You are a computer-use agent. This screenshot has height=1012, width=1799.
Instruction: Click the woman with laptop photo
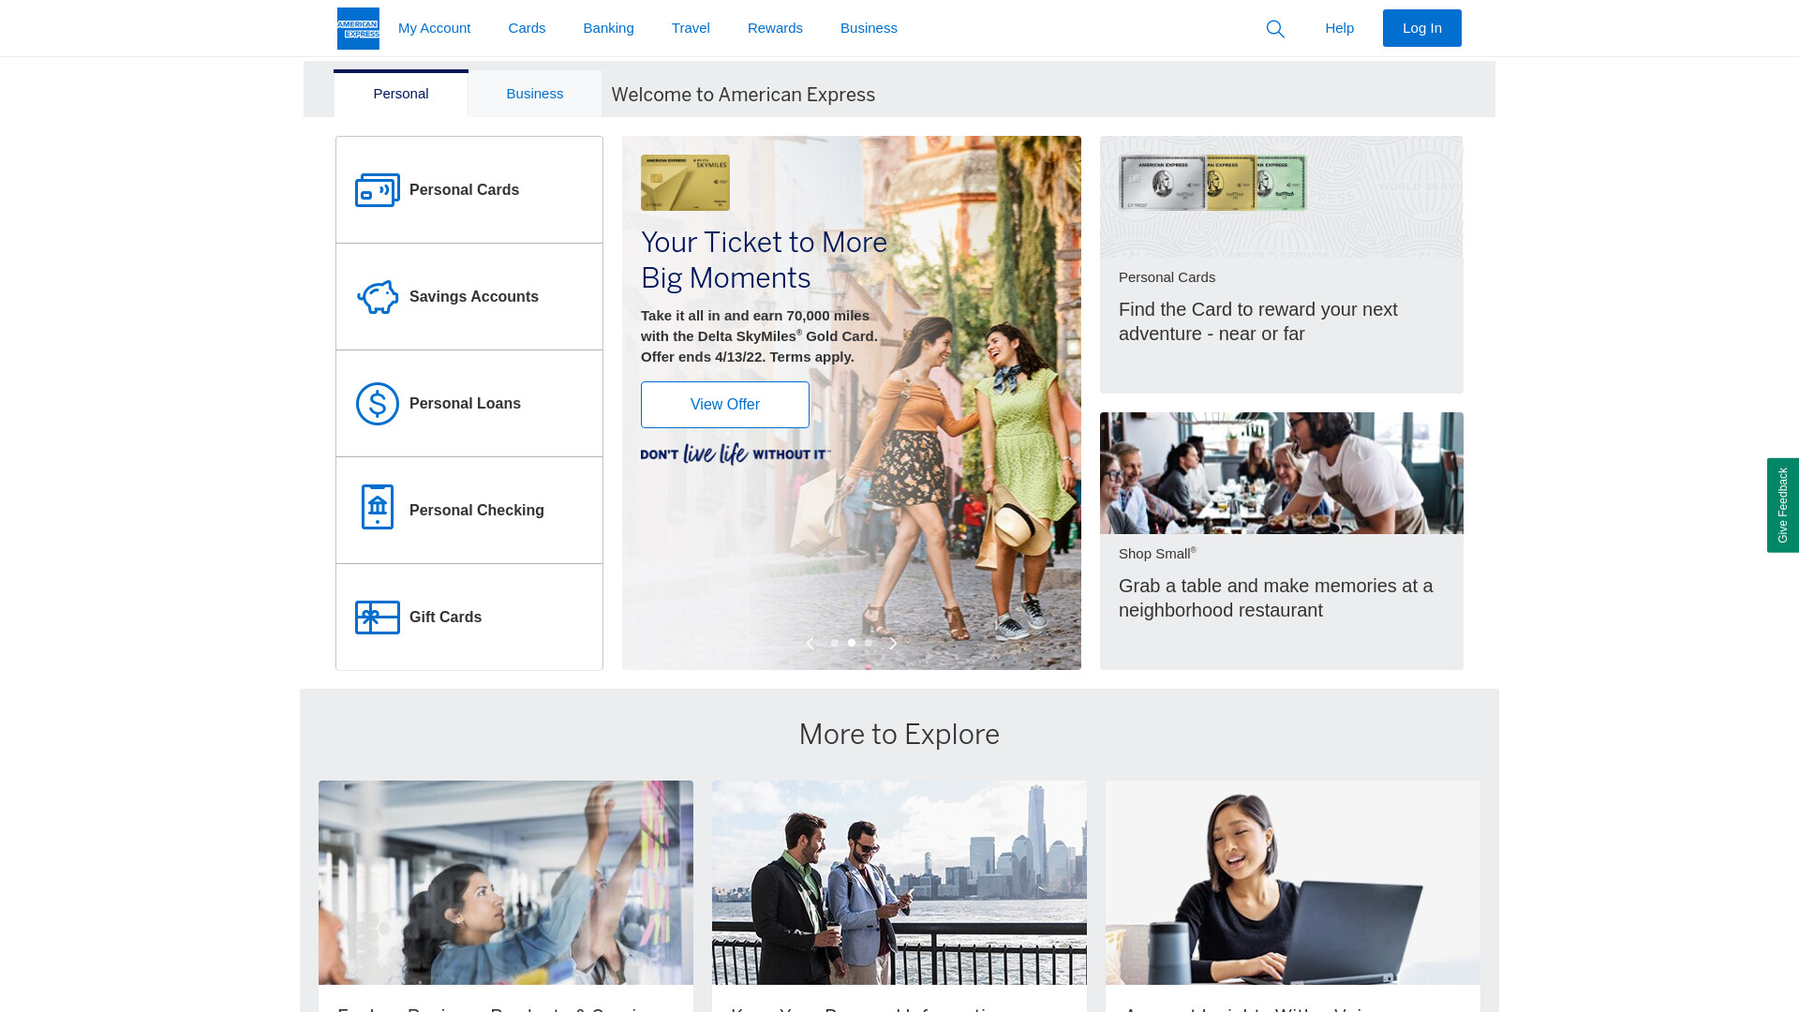(x=1293, y=883)
